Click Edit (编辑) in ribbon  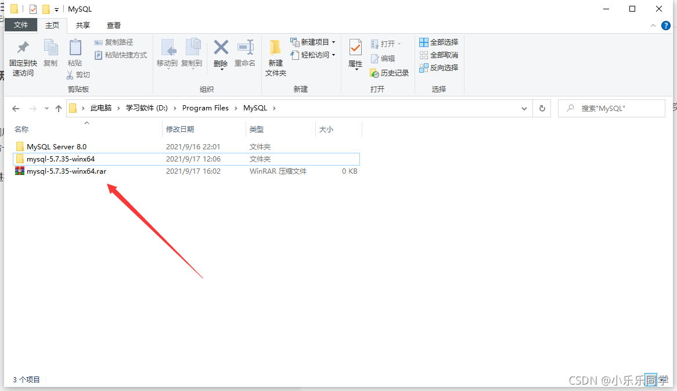click(383, 58)
